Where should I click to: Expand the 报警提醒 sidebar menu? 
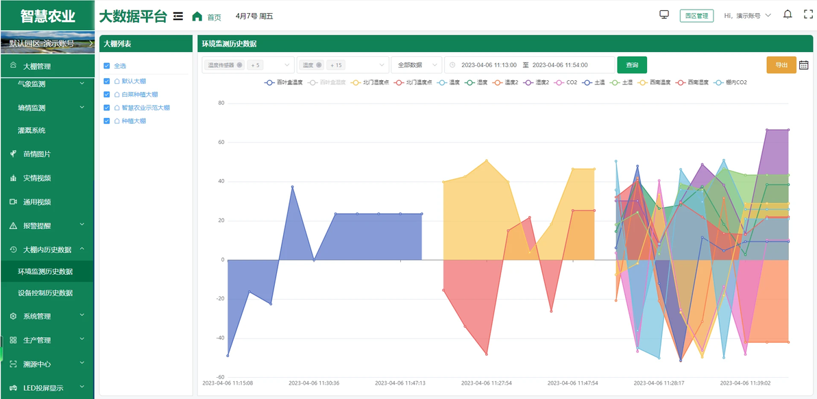pyautogui.click(x=47, y=226)
